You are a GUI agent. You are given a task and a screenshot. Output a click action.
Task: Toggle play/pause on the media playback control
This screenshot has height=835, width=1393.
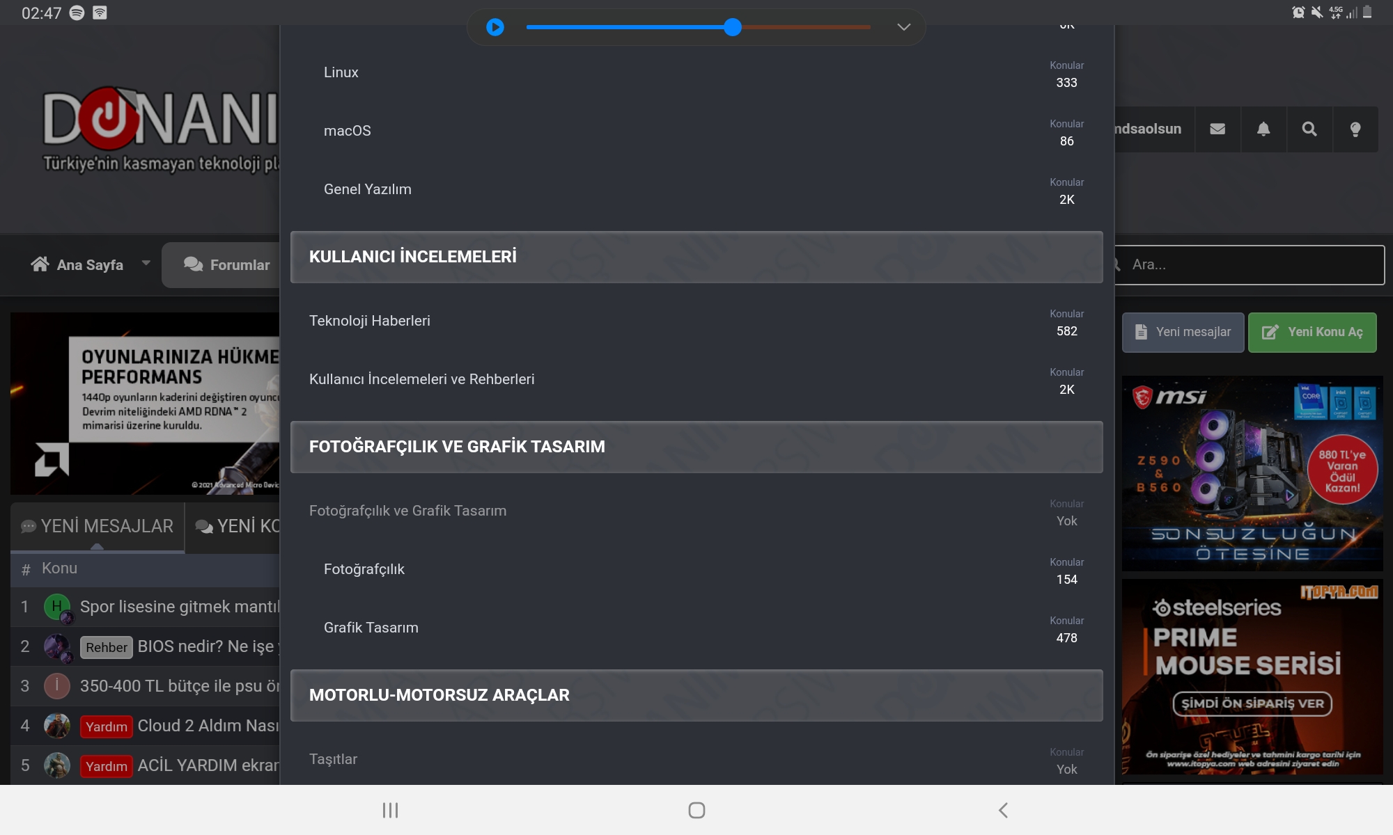(495, 27)
